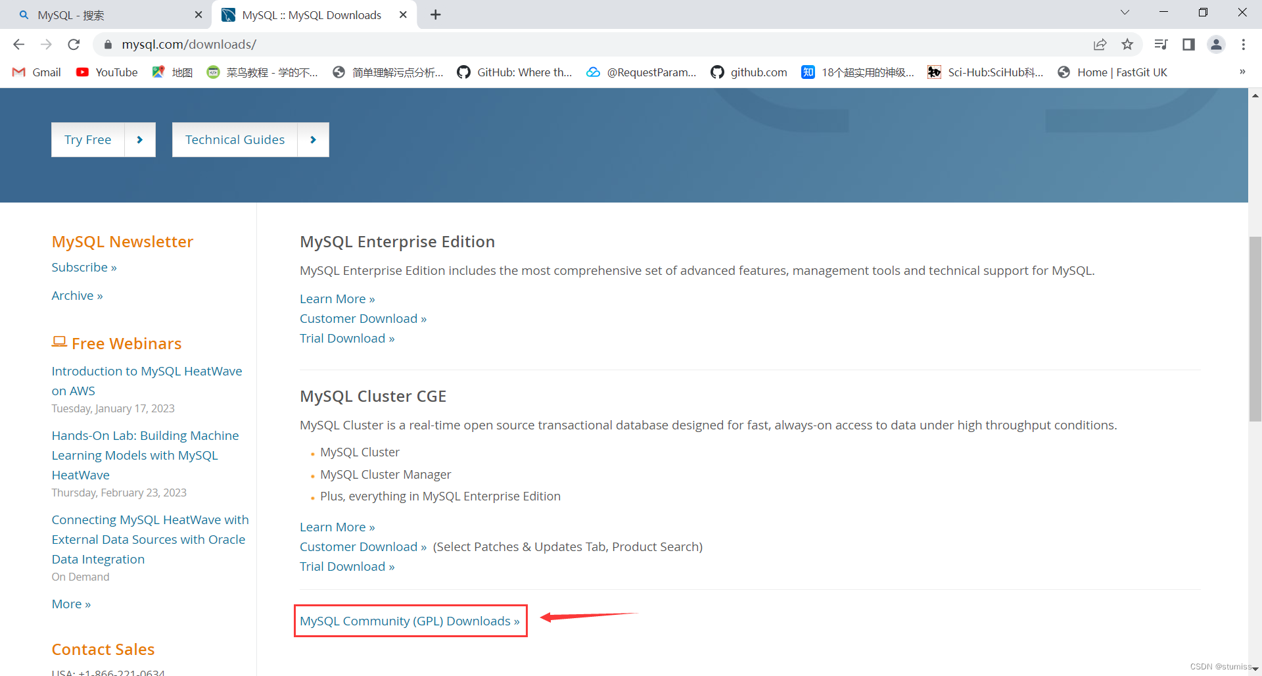Click the MySQL Enterprise Edition heading
The width and height of the screenshot is (1262, 676).
click(397, 241)
